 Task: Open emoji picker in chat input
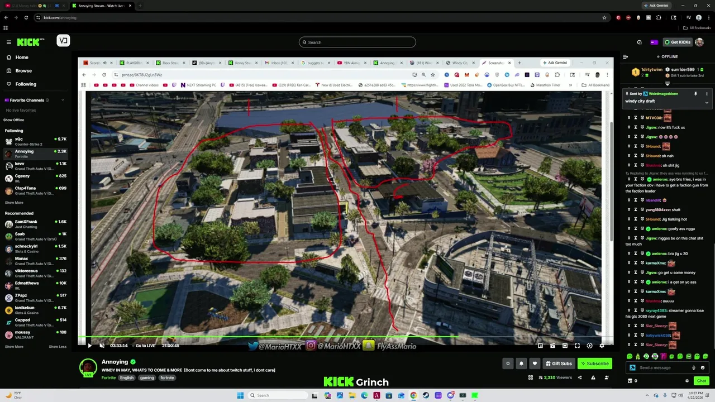click(x=703, y=367)
